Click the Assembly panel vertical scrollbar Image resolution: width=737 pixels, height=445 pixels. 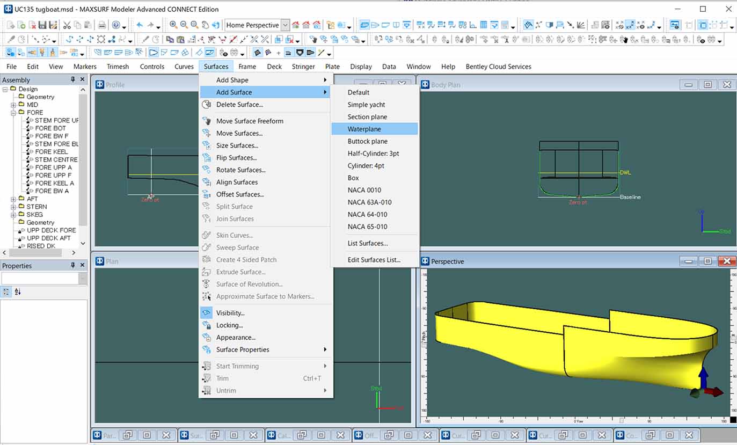point(83,161)
